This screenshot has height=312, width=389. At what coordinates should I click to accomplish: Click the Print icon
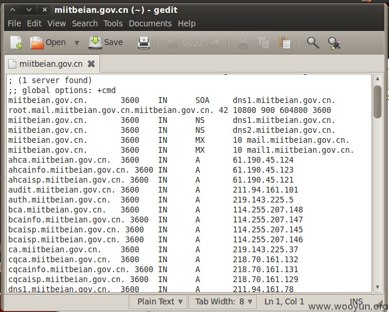point(144,43)
